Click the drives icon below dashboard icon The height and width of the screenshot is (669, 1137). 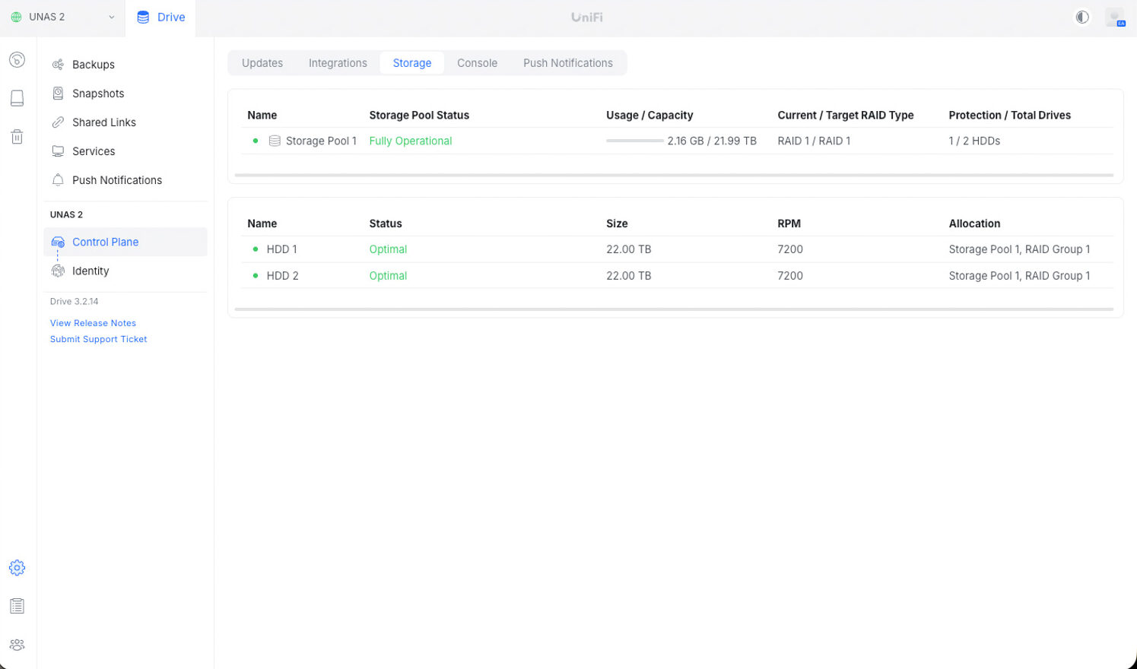point(17,98)
